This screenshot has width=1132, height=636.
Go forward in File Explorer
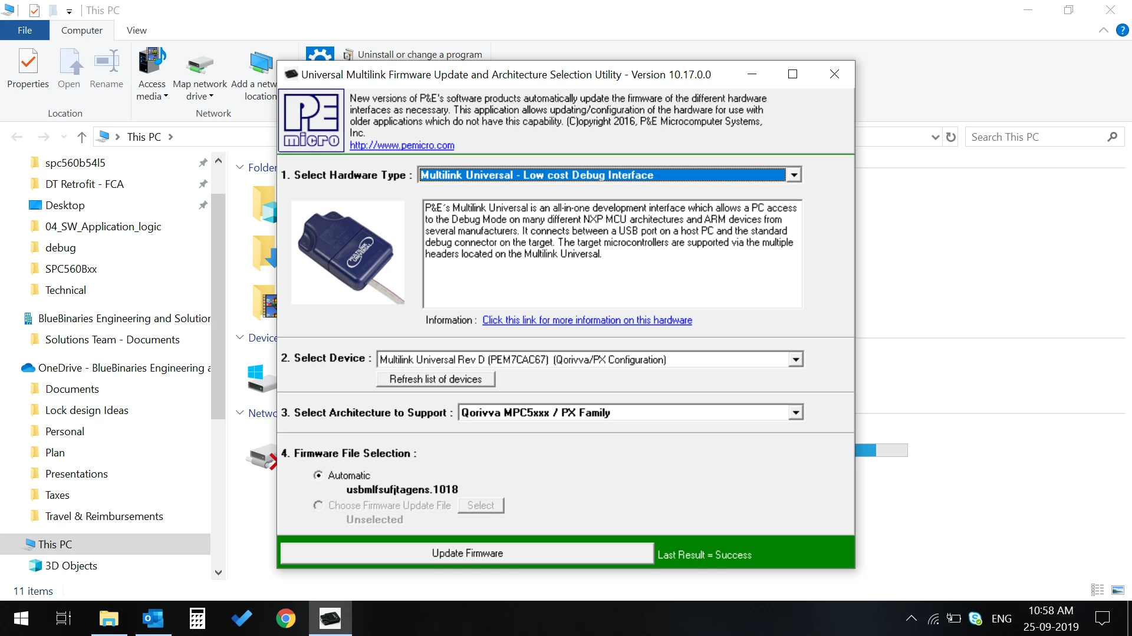coord(44,137)
